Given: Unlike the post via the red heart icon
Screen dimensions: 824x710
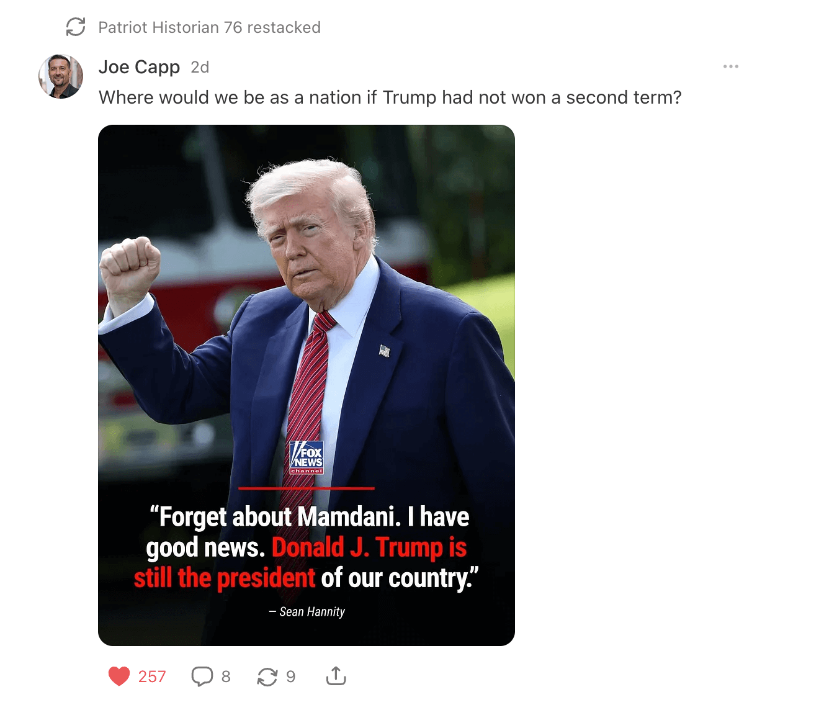Looking at the screenshot, I should (119, 676).
